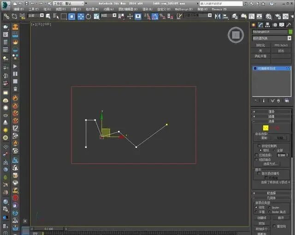This screenshot has width=295, height=235.
Task: Choose the Rectangular Selection Region tool
Action: pyautogui.click(x=64, y=17)
